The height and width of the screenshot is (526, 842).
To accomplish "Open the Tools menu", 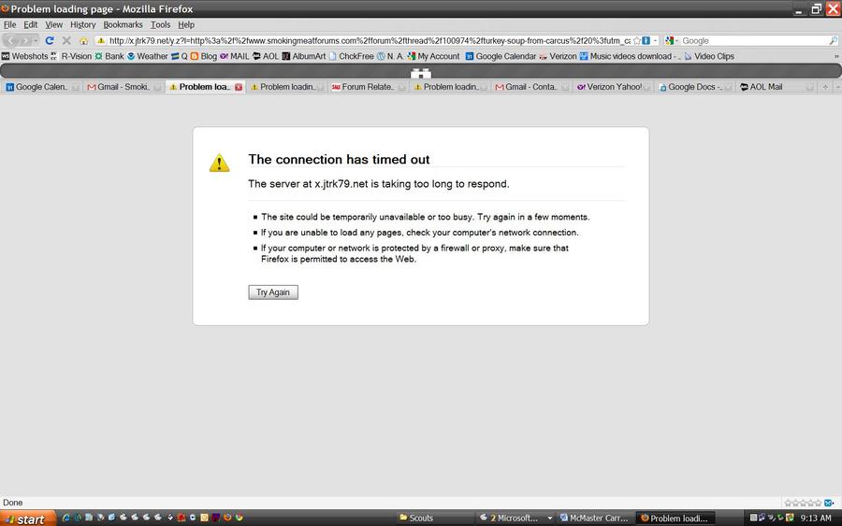I will [160, 24].
